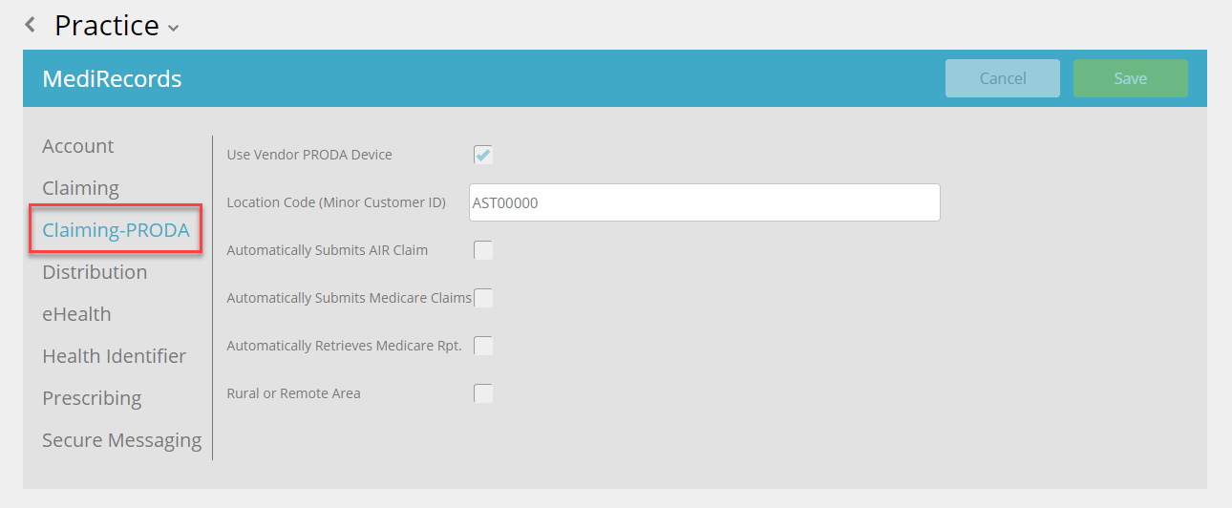Click the Cancel button
Image resolution: width=1232 pixels, height=508 pixels.
(x=1003, y=78)
